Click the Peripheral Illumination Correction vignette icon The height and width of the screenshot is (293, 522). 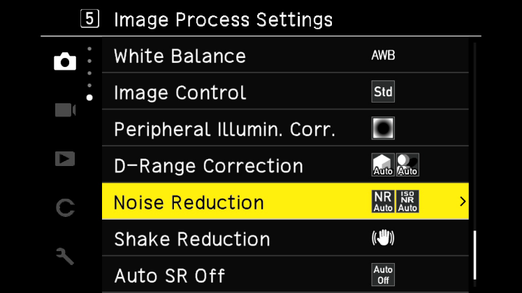click(x=383, y=128)
